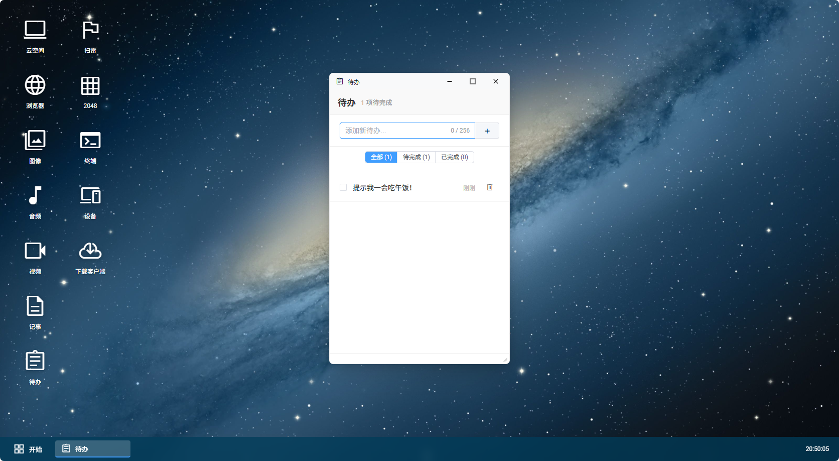Click the 刚刚 timestamp label
The width and height of the screenshot is (839, 461).
(469, 188)
